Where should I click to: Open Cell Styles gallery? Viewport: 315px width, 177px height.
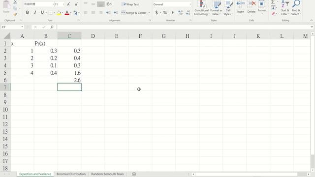[228, 8]
